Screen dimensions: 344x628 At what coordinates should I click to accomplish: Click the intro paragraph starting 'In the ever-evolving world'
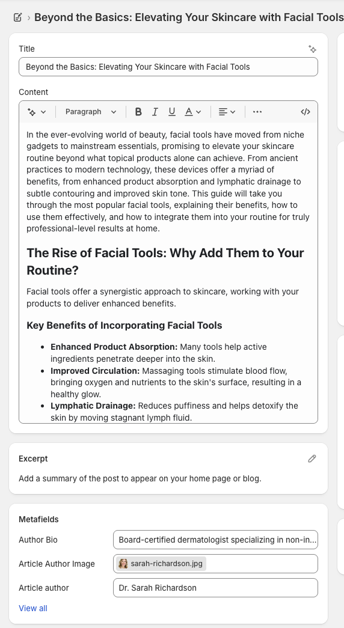[x=168, y=181]
